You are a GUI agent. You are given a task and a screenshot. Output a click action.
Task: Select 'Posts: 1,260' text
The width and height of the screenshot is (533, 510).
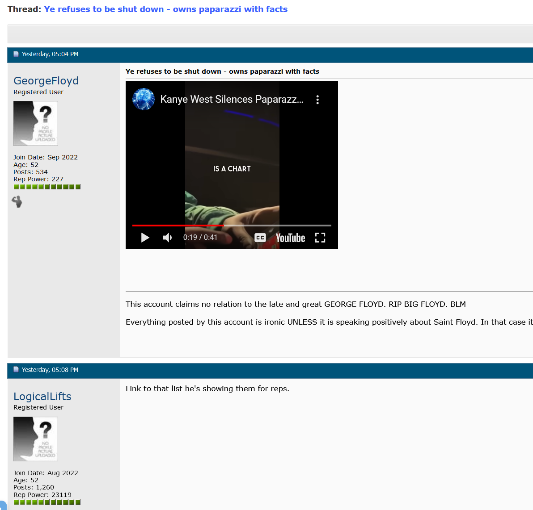click(x=34, y=487)
